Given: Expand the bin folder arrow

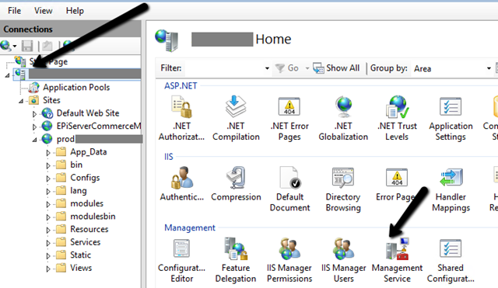Looking at the screenshot, I should pos(48,165).
